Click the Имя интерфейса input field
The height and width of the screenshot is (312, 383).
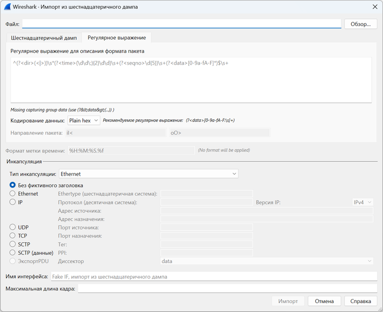(x=214, y=277)
